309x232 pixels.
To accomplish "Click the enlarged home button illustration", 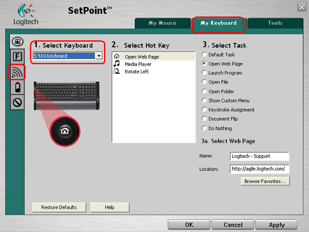I will 65,131.
